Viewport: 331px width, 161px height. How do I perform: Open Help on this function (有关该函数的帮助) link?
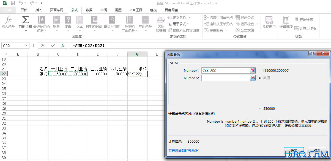[184, 151]
